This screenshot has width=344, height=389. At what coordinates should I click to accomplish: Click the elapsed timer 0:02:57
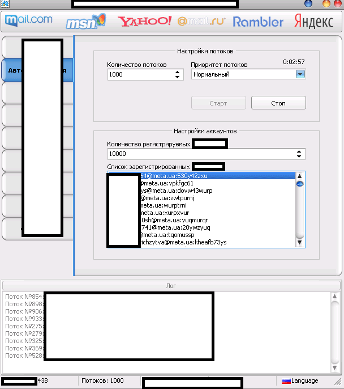point(294,62)
